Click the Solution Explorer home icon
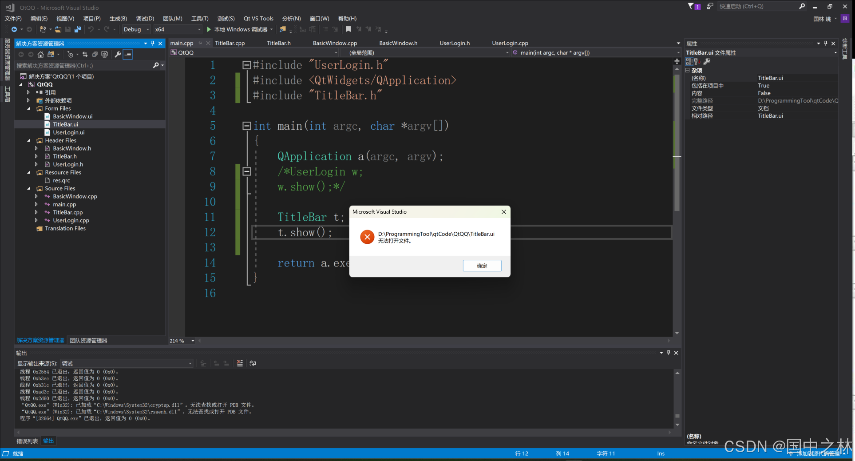Image resolution: width=855 pixels, height=461 pixels. coord(40,54)
